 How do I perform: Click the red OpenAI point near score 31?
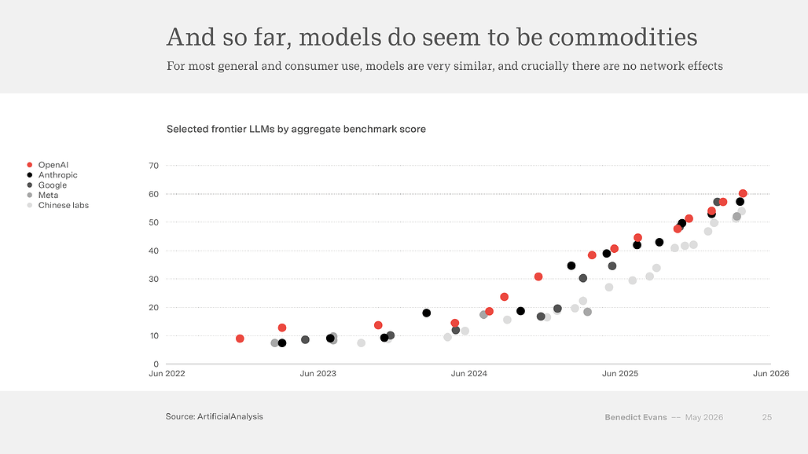pyautogui.click(x=538, y=277)
